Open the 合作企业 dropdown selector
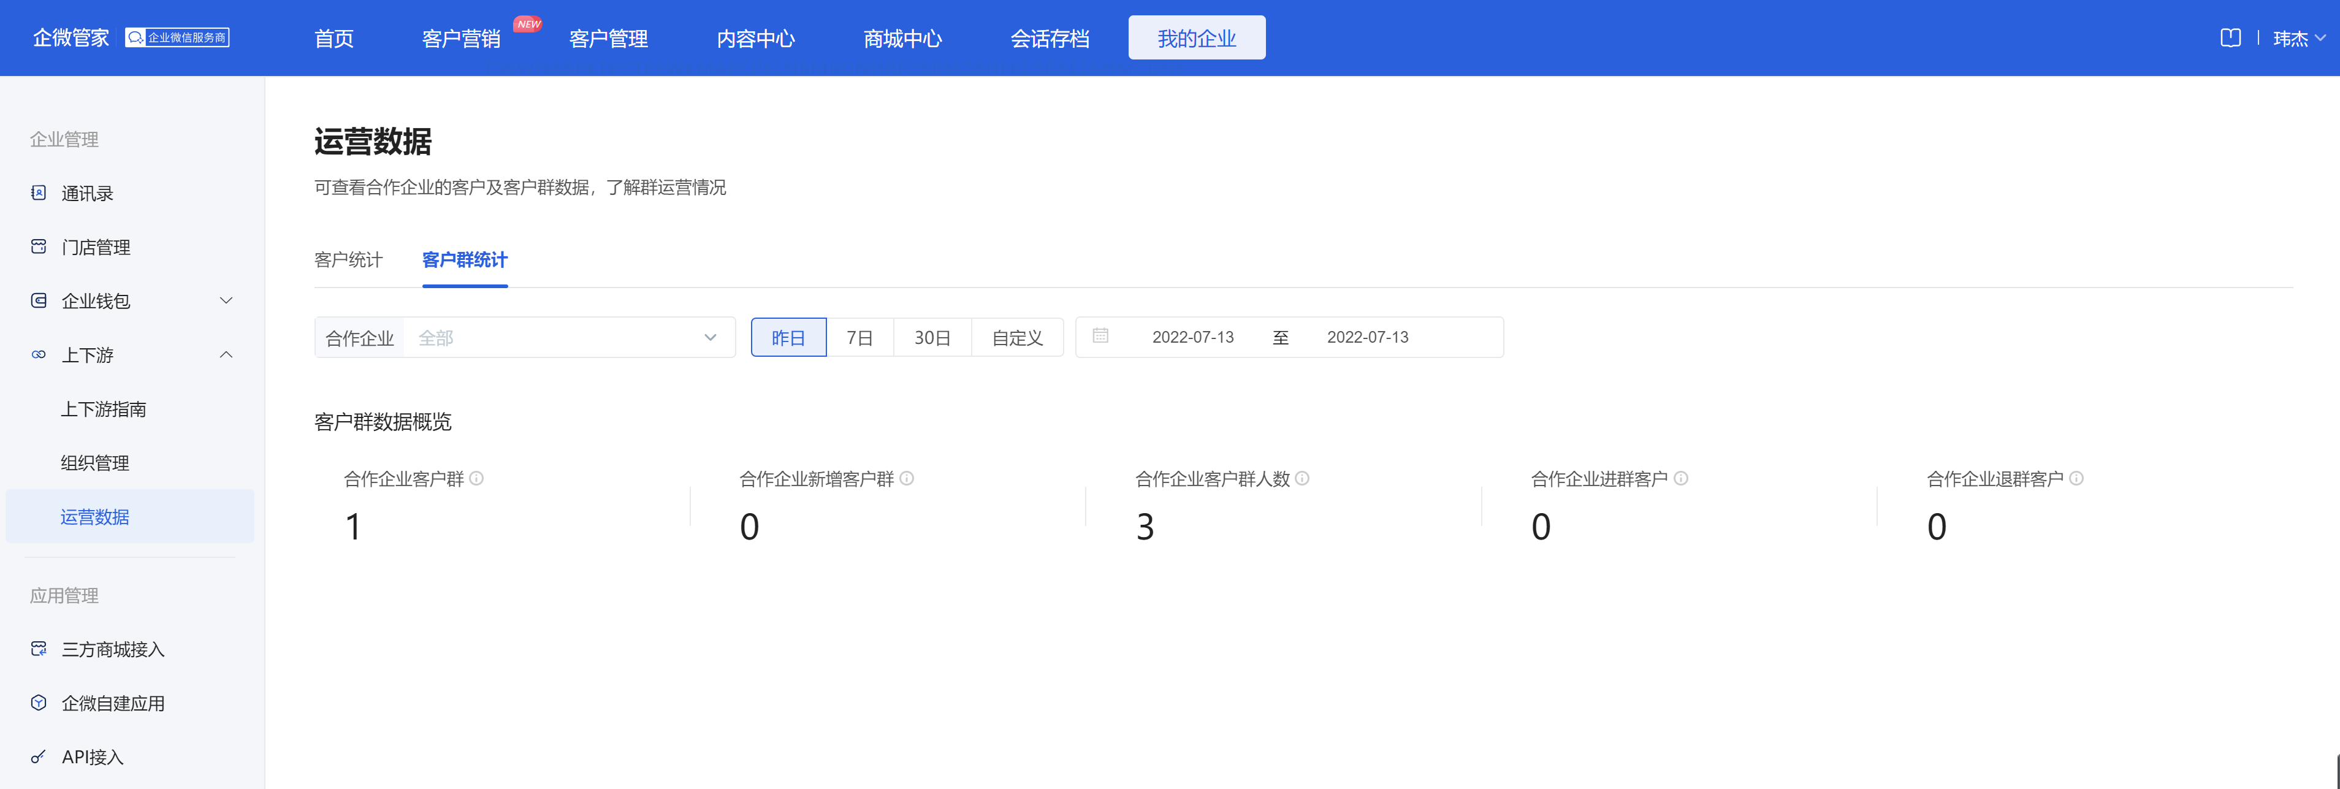This screenshot has height=789, width=2340. point(524,338)
